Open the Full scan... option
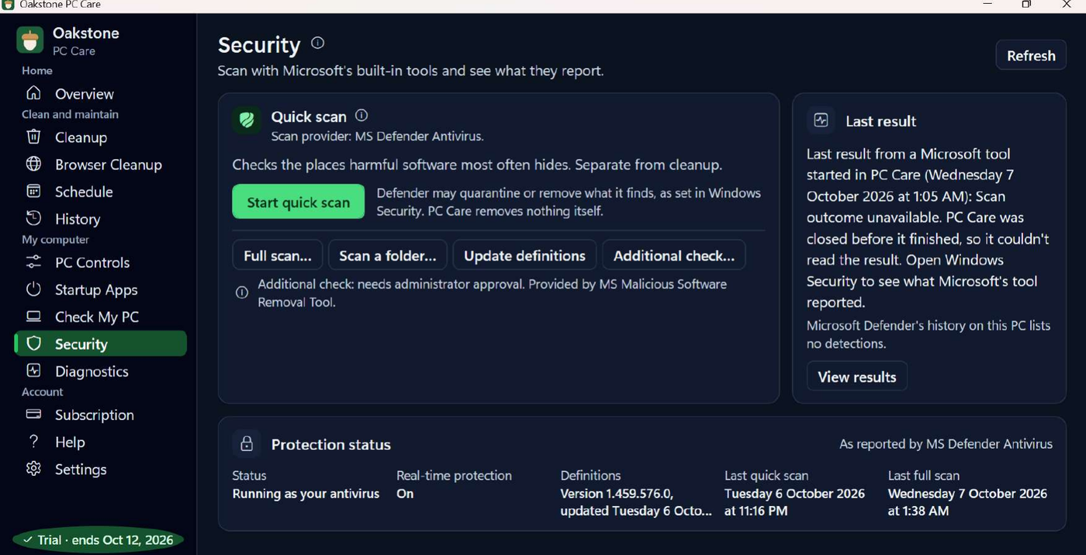The image size is (1086, 555). point(277,255)
